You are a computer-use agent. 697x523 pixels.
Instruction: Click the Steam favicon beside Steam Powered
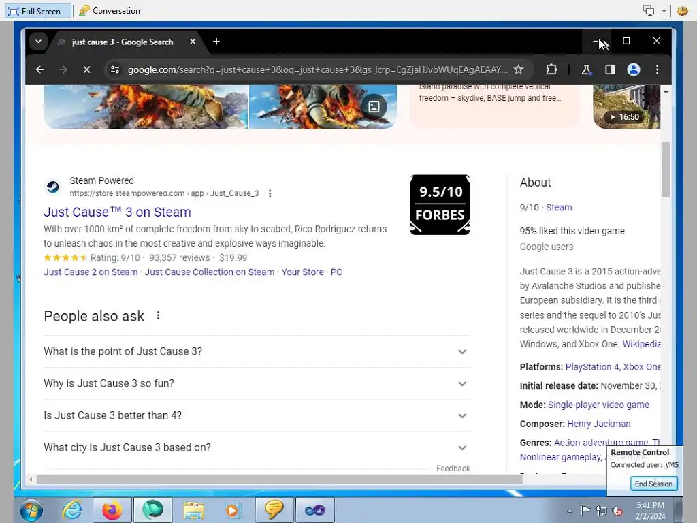click(x=53, y=187)
